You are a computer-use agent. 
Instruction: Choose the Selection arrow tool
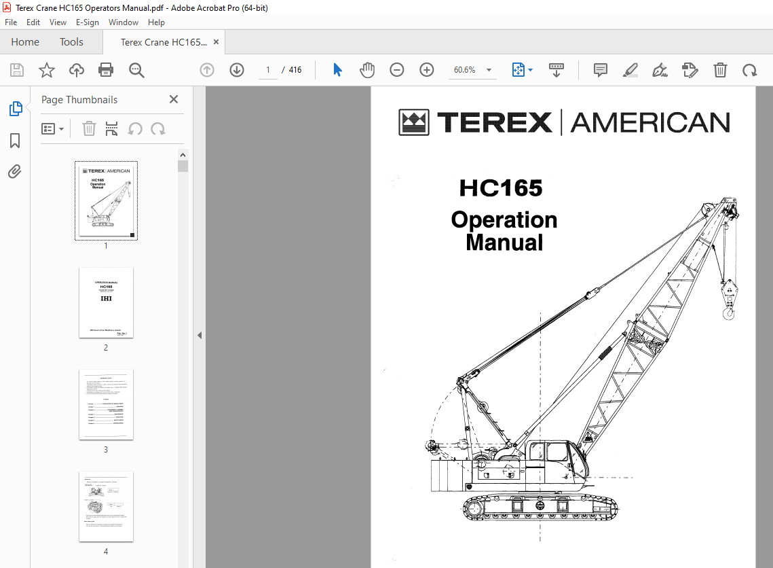click(x=337, y=70)
